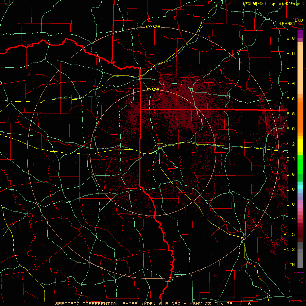Pick the purple band atop the color scale
The height and width of the screenshot is (306, 306).
pyautogui.click(x=300, y=34)
